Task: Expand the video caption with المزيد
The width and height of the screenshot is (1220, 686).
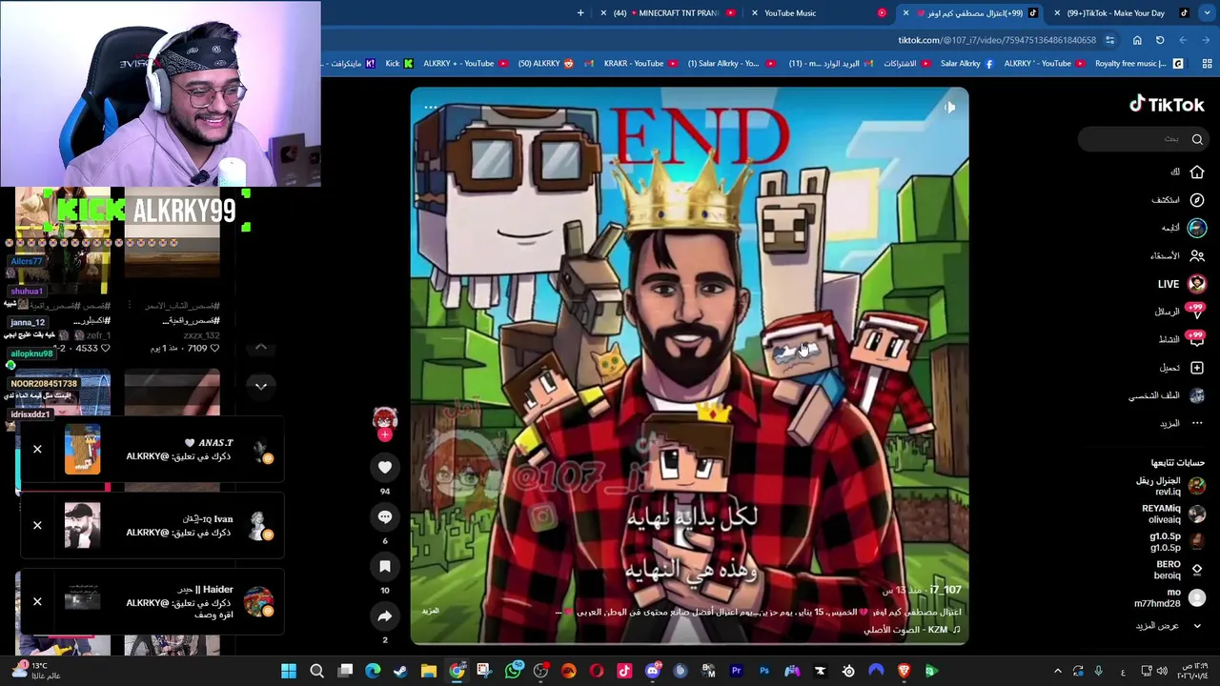Action: pos(430,612)
